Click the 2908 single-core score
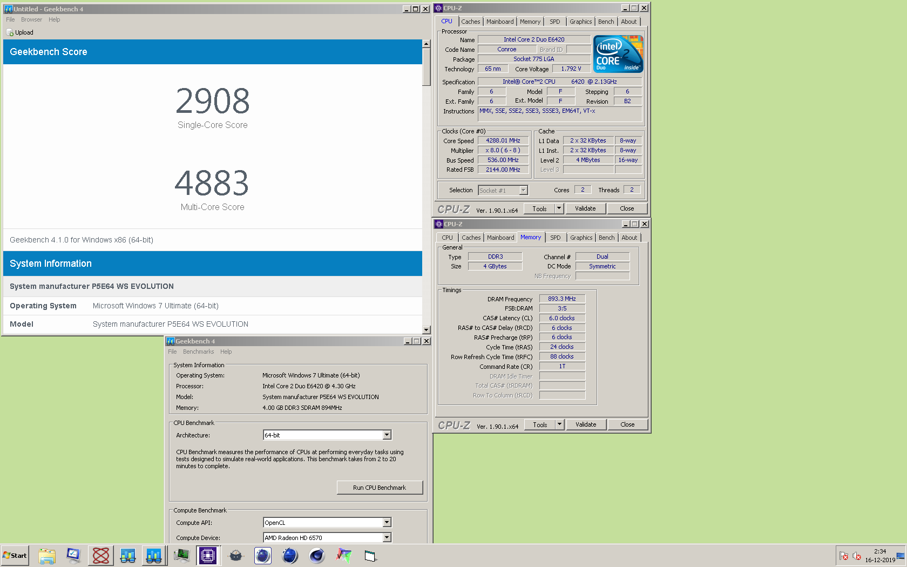The height and width of the screenshot is (567, 907). tap(213, 101)
